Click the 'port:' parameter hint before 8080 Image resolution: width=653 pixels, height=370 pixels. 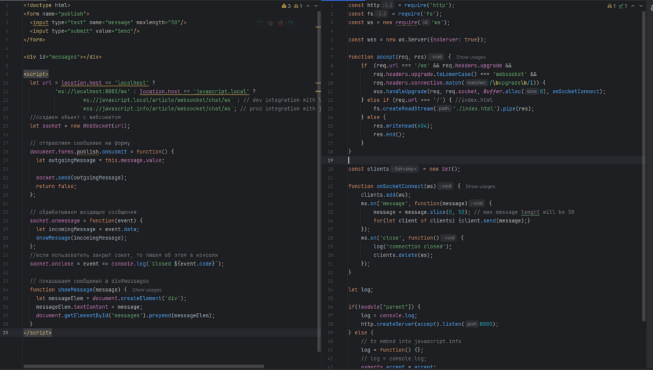tap(471, 324)
